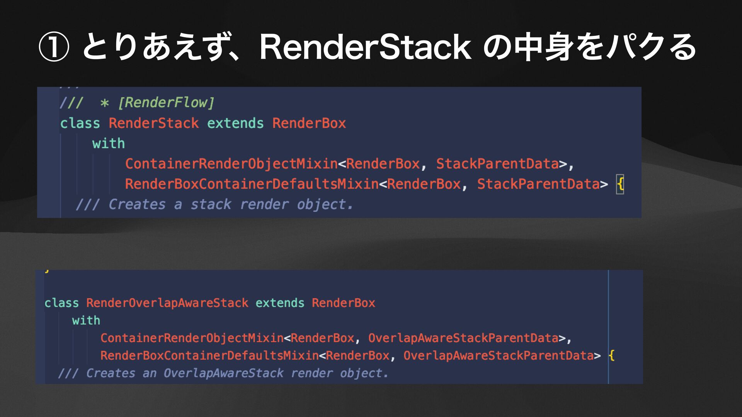Click OverlapAwareStackParentData in the ContainerRenderObjectMixin line
The height and width of the screenshot is (417, 742).
pyautogui.click(x=463, y=338)
